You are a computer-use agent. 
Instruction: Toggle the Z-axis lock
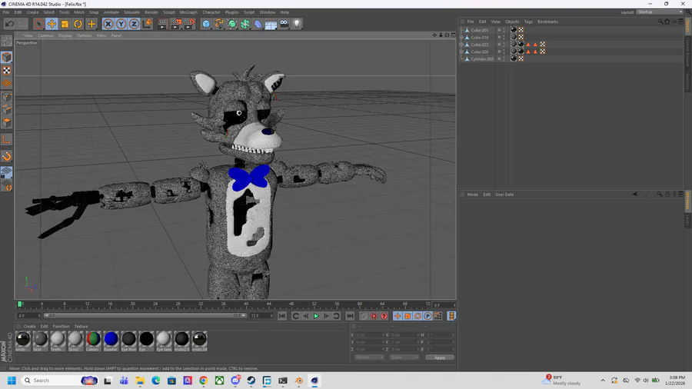pyautogui.click(x=134, y=24)
